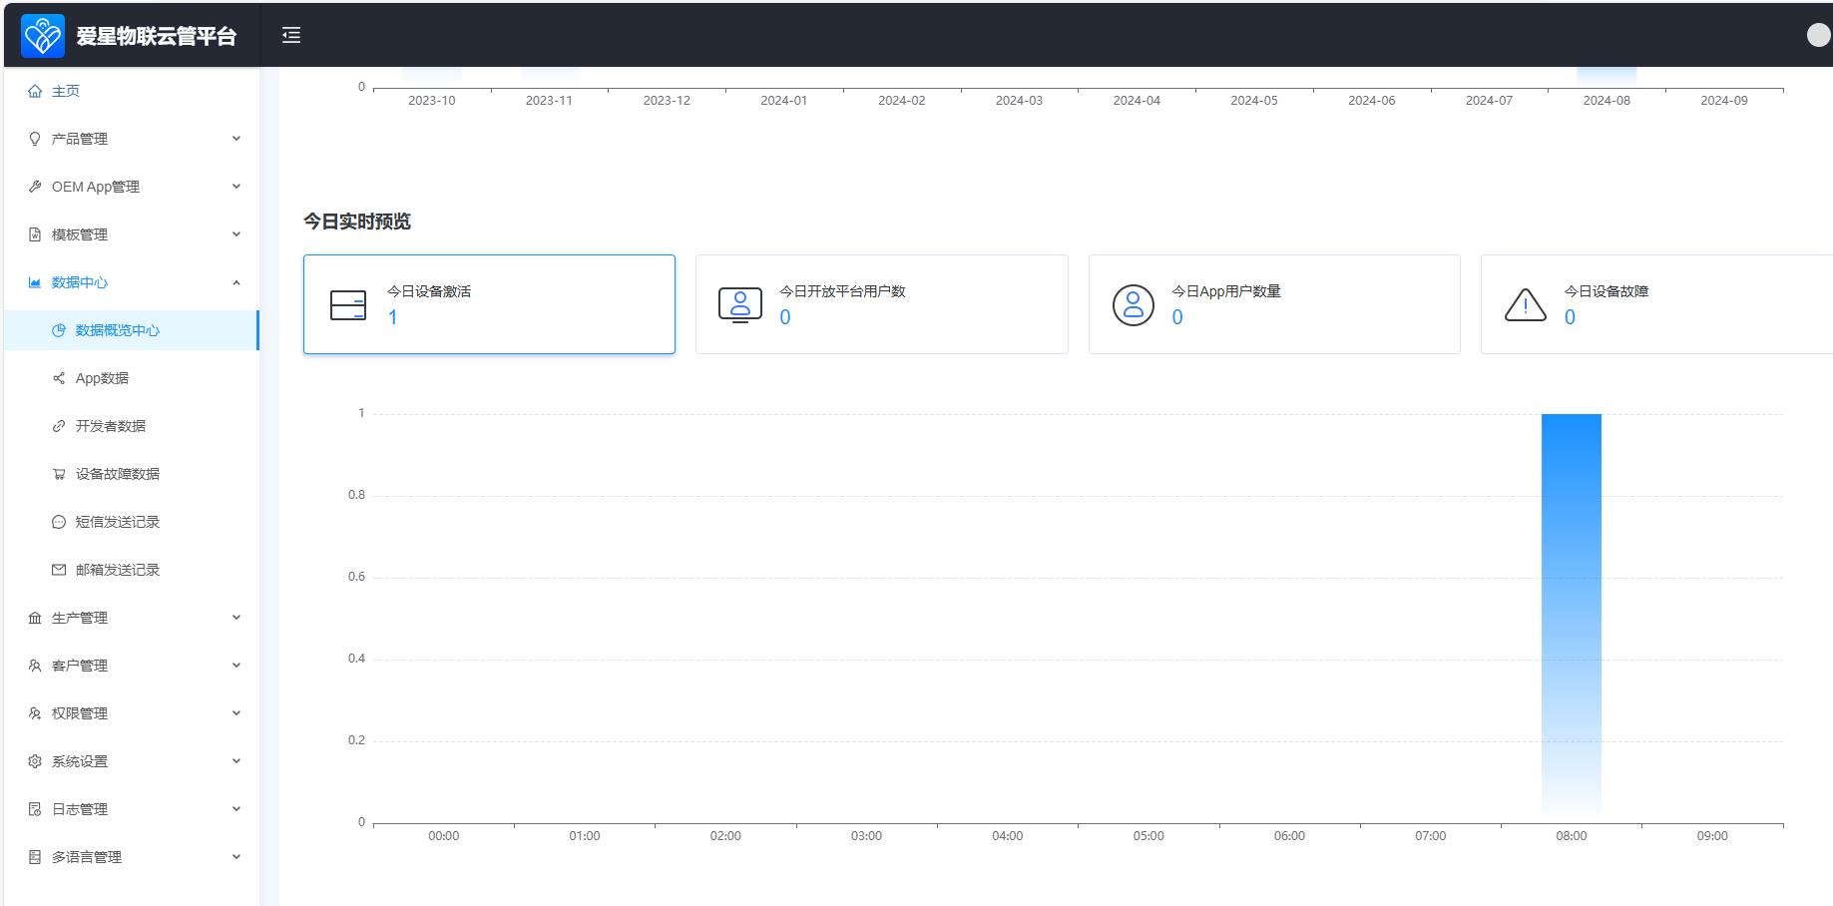Screen dimensions: 1833x906
Task: Click the blue bar at 08:00 in chart
Action: (1572, 618)
